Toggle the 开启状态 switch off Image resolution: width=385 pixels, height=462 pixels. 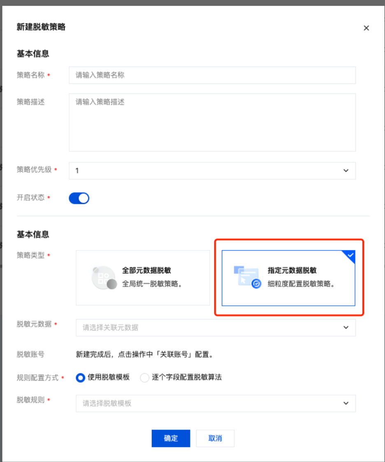tap(79, 198)
